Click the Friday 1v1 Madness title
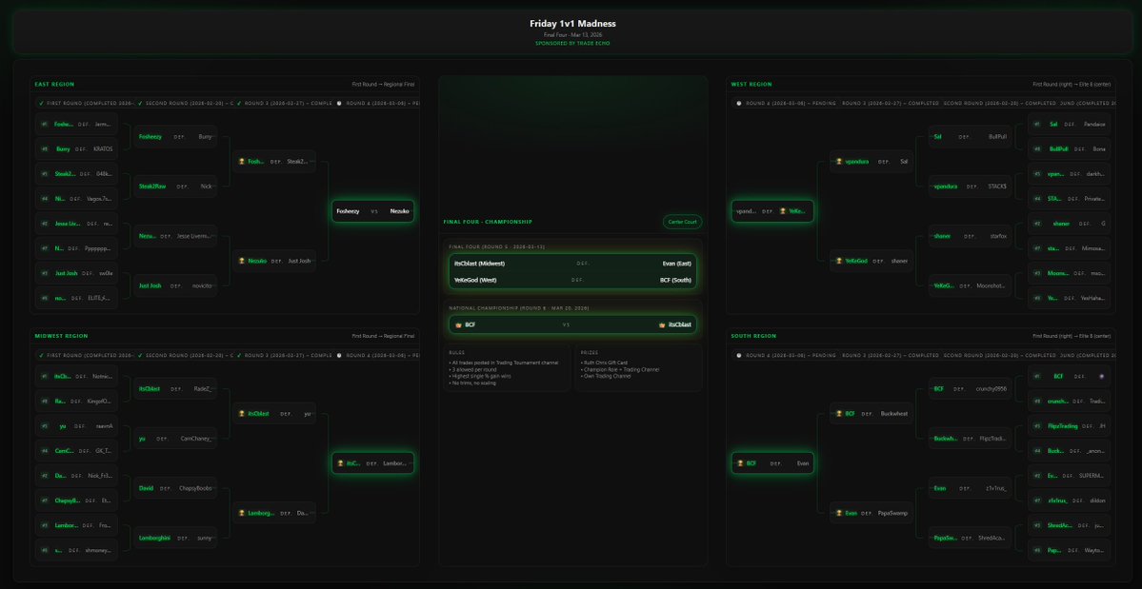The height and width of the screenshot is (589, 1142). point(572,24)
